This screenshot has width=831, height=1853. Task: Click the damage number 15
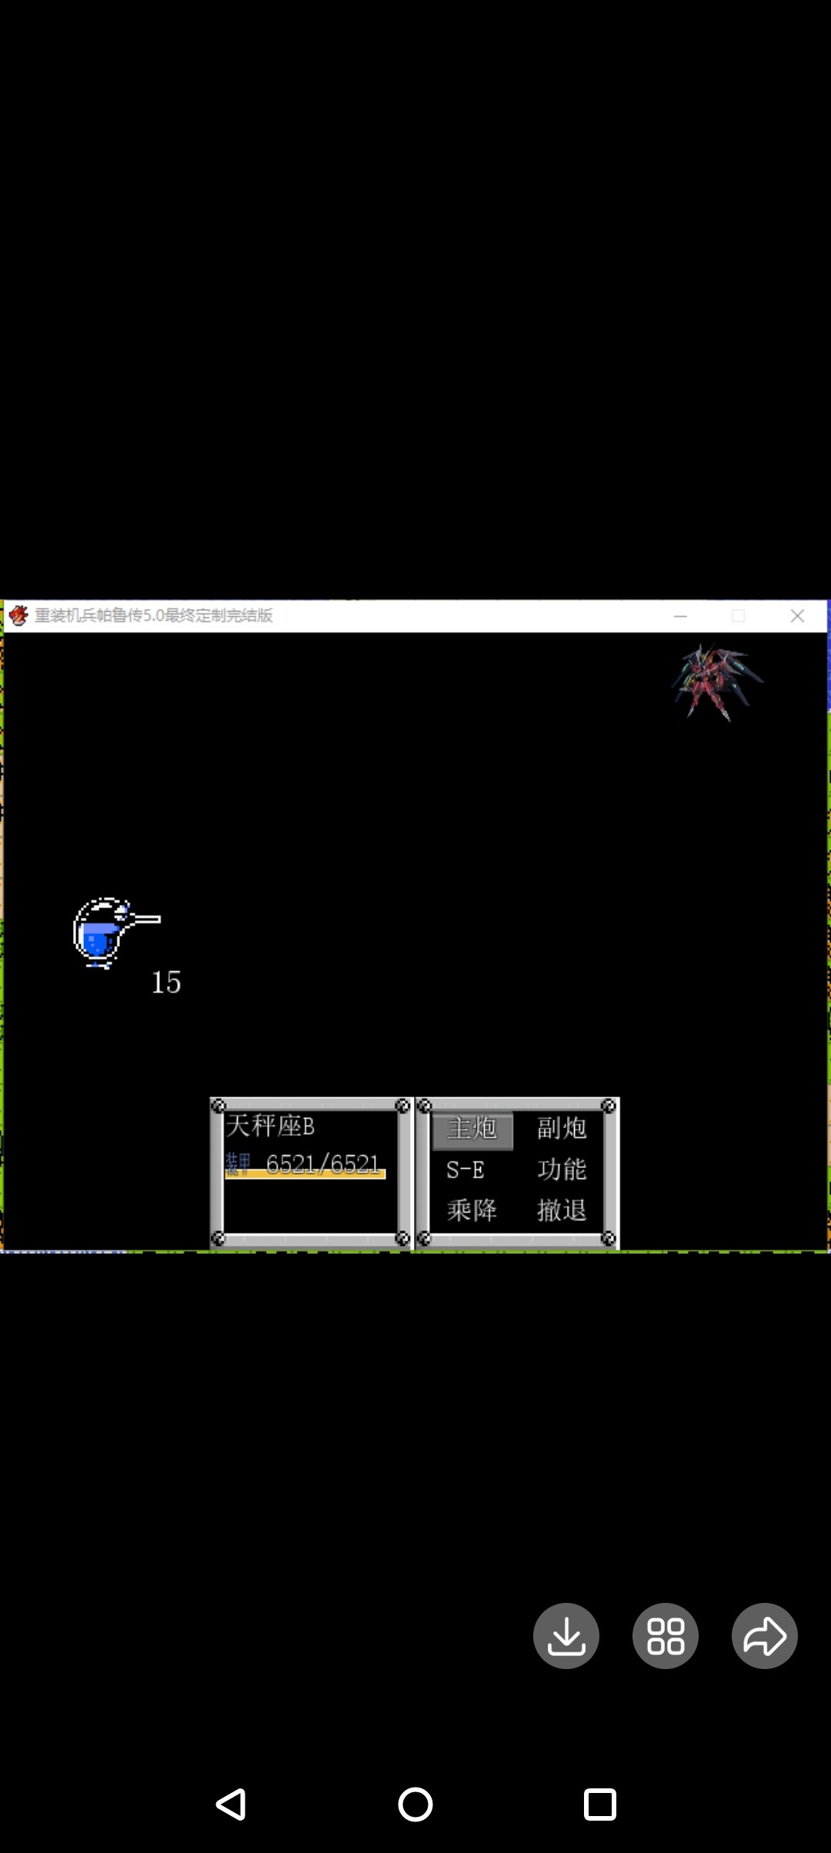click(x=166, y=983)
